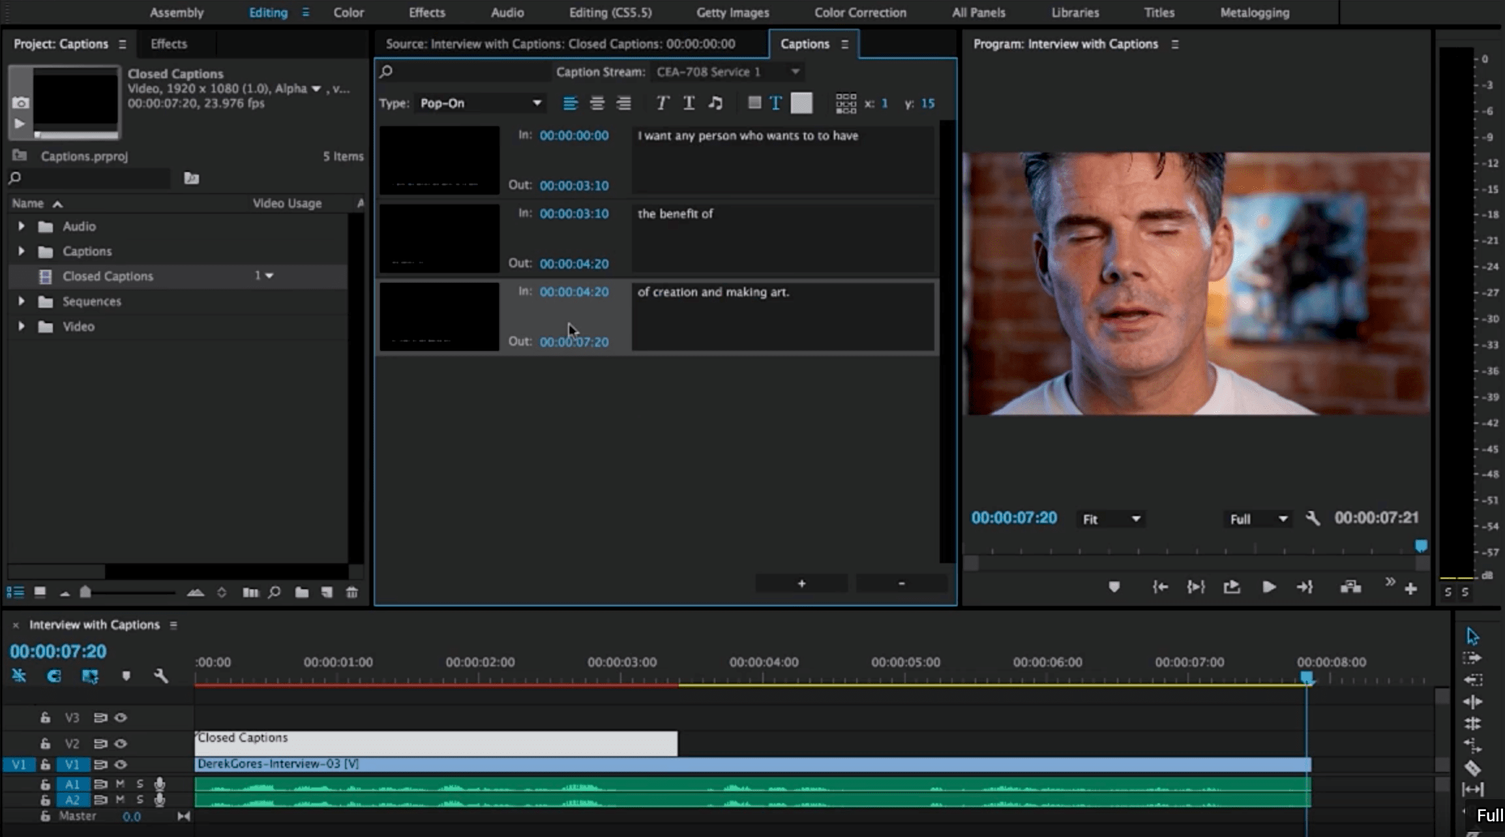Open the Type dropdown set to Pop-On
Viewport: 1505px width, 837px height.
(479, 103)
